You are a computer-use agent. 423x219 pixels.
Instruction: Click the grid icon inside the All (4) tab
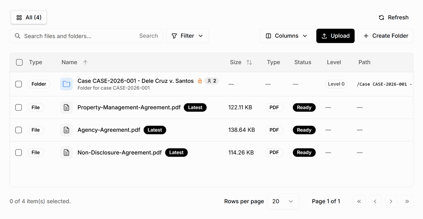[x=19, y=17]
